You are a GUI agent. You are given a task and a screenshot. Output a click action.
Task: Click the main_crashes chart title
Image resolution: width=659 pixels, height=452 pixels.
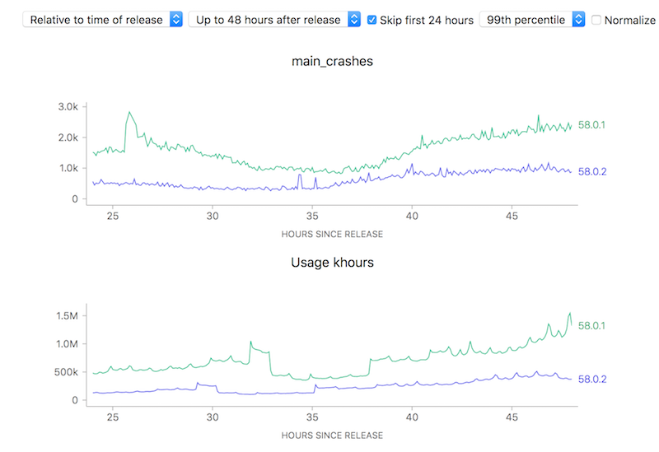pyautogui.click(x=332, y=61)
